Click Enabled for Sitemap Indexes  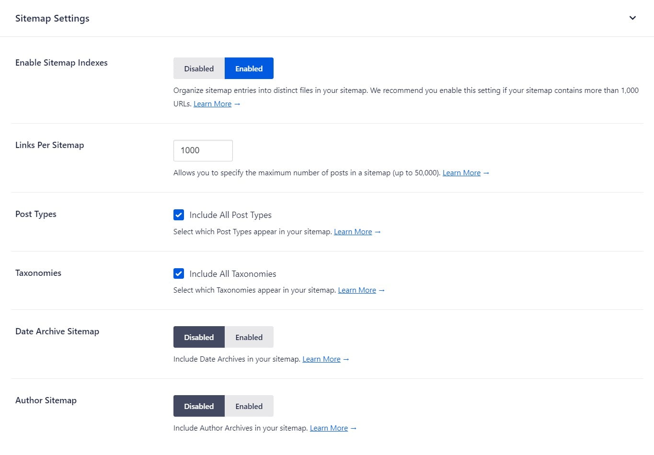click(249, 68)
